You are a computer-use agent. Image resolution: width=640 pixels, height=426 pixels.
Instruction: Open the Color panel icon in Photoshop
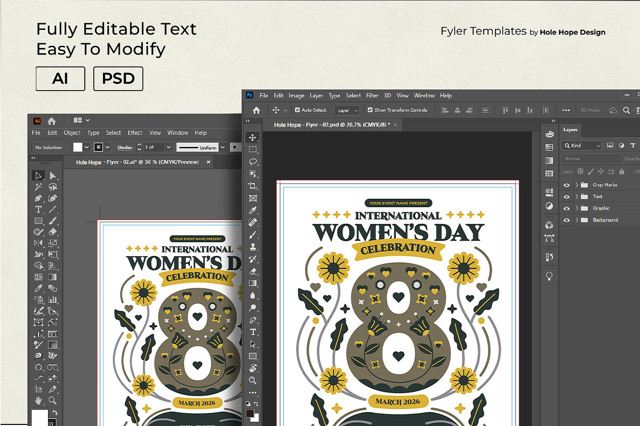(x=549, y=134)
